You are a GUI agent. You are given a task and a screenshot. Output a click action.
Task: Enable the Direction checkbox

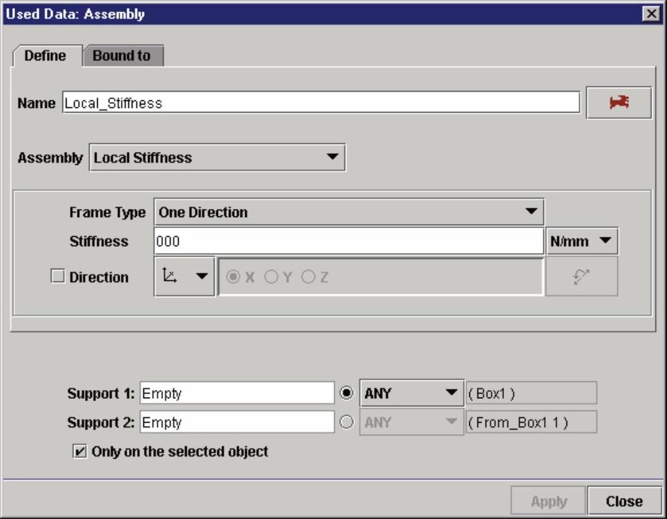[x=58, y=277]
